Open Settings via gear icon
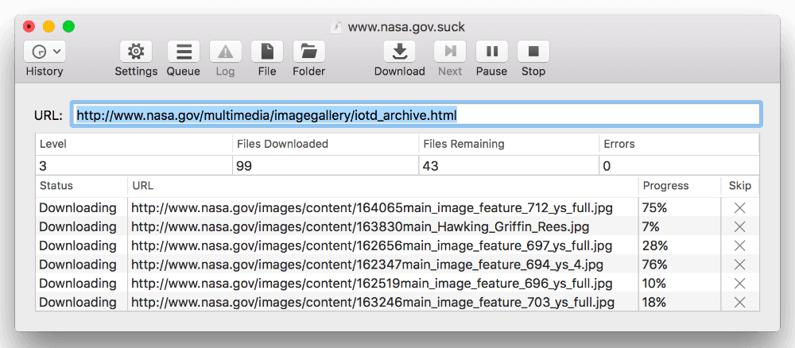 coord(136,51)
